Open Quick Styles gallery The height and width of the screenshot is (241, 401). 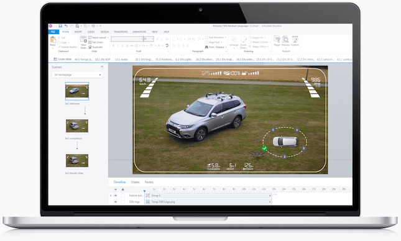tap(243, 42)
